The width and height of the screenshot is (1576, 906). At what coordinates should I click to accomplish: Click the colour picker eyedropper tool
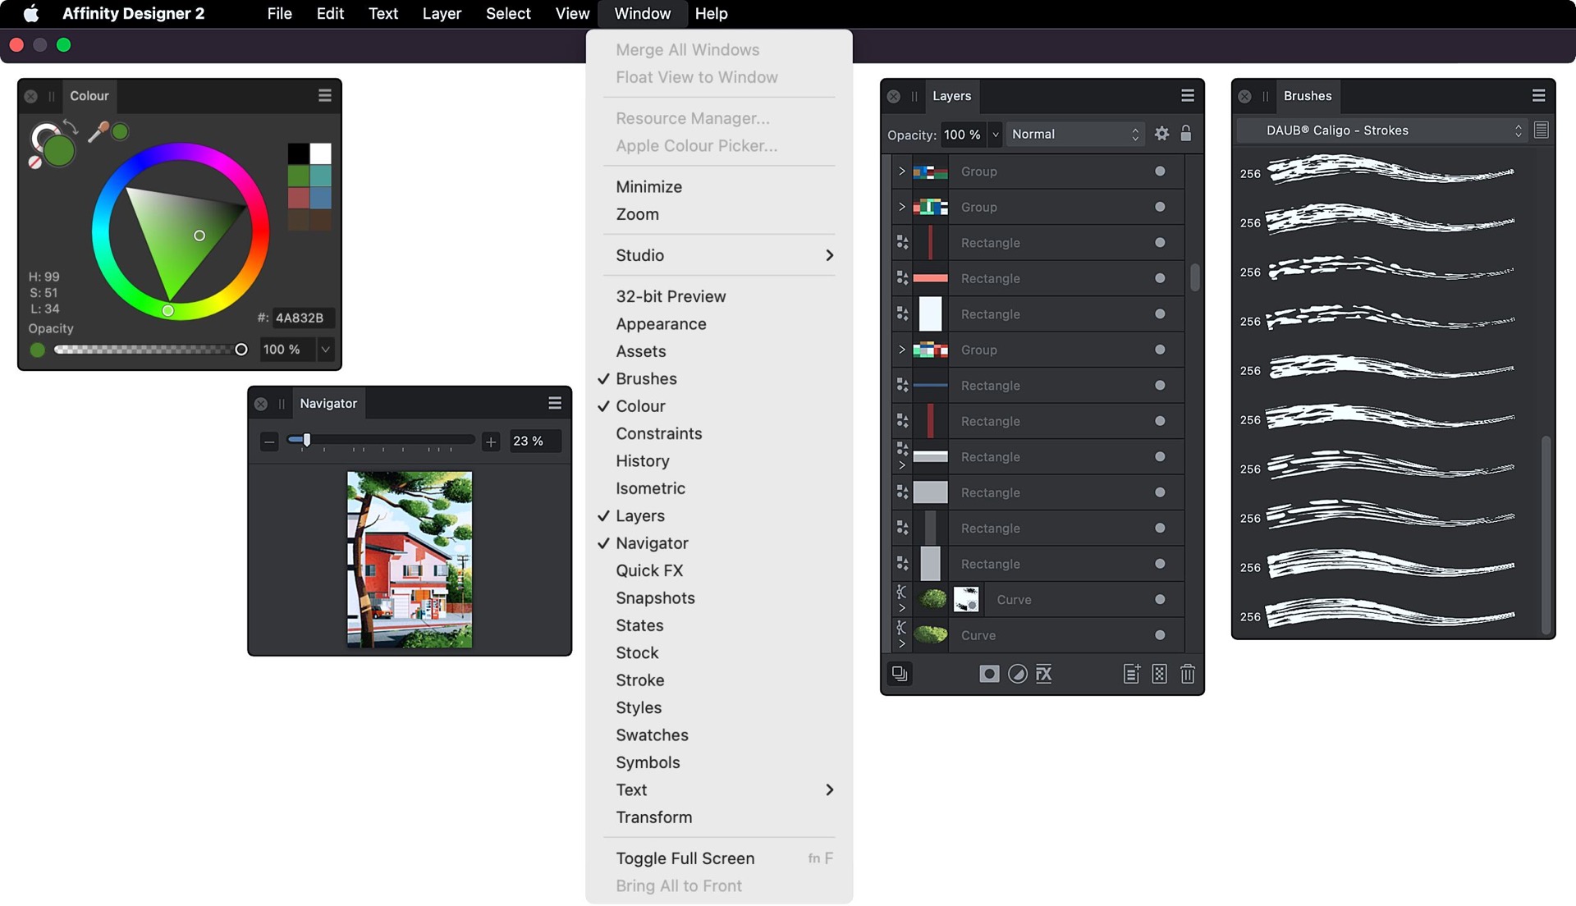(98, 131)
